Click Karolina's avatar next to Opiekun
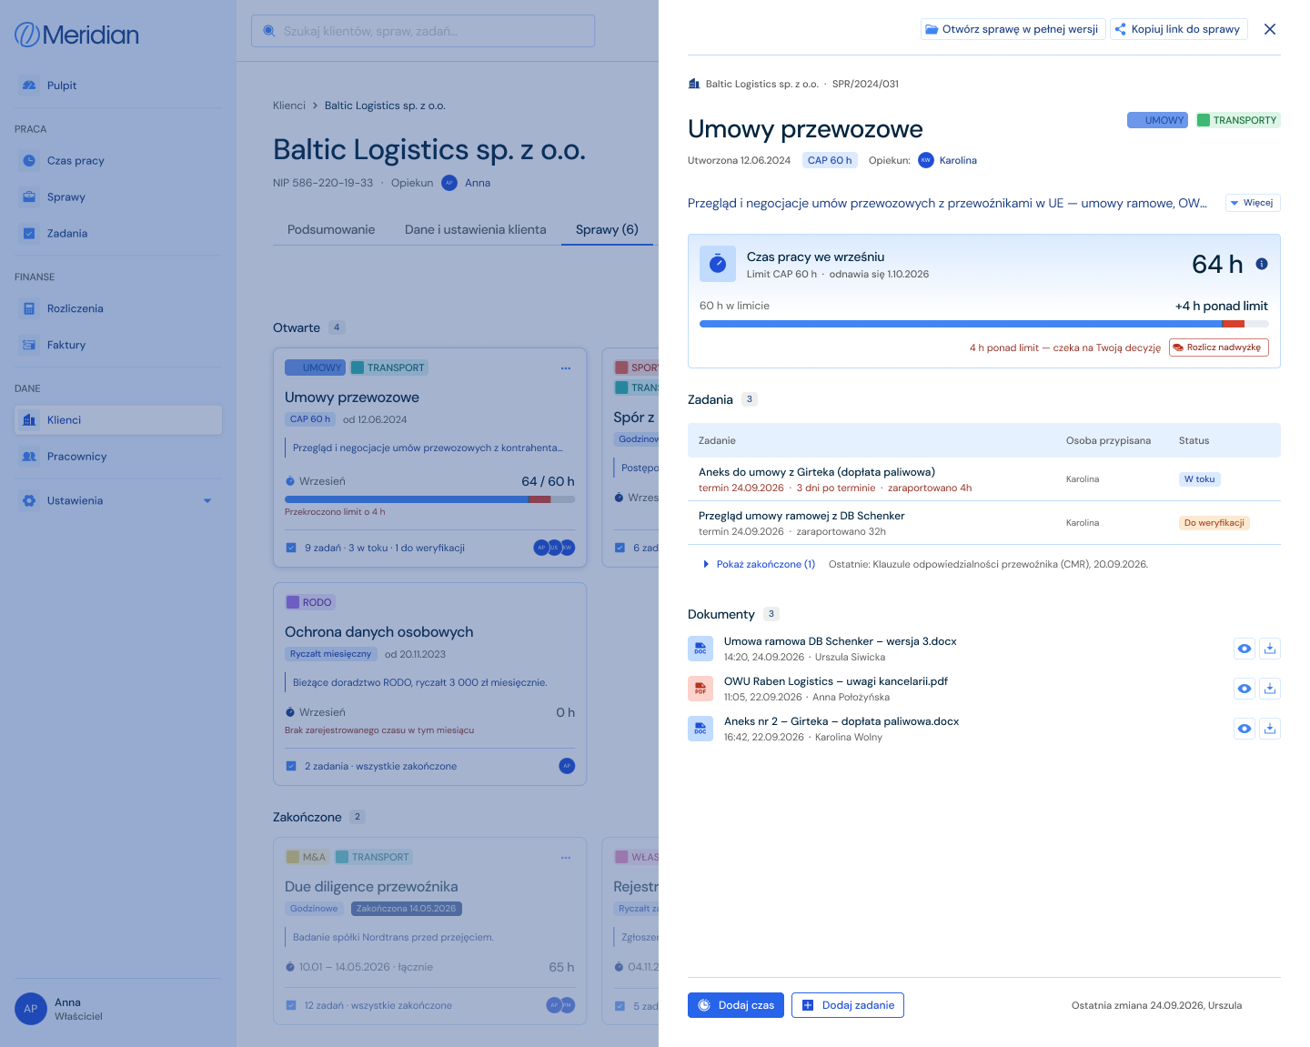Viewport: 1310px width, 1047px height. tap(926, 160)
